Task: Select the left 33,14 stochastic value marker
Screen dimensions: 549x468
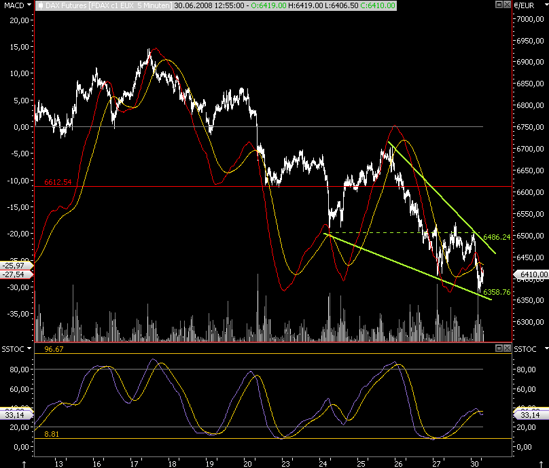Action: click(16, 415)
